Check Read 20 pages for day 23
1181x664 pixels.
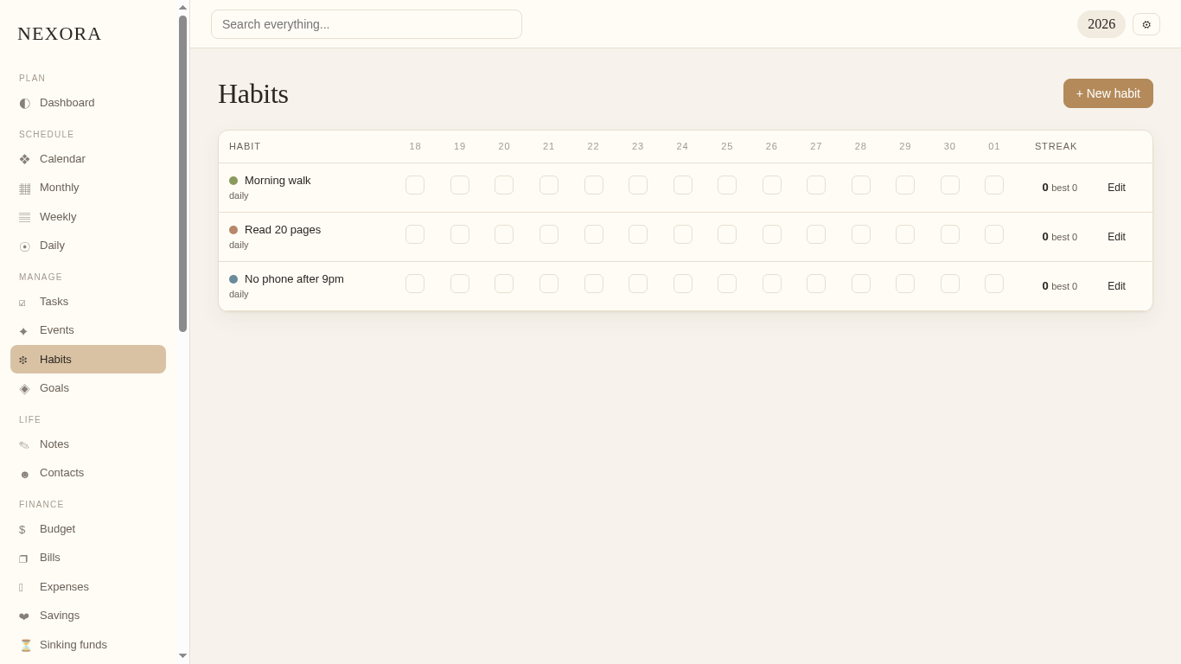[x=638, y=234]
